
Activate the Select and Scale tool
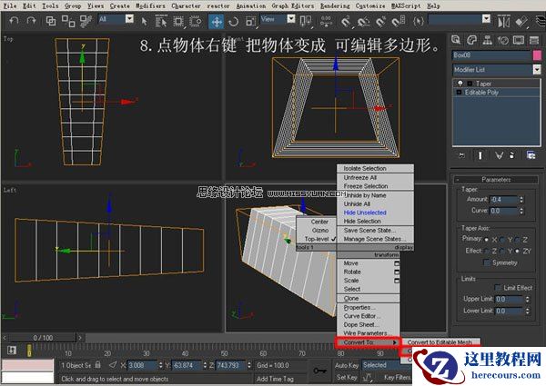(x=251, y=22)
